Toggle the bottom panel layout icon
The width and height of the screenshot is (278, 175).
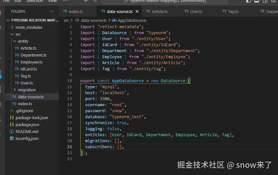click(x=256, y=1)
